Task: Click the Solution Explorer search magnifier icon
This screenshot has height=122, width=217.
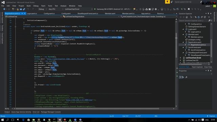Action: [210, 20]
